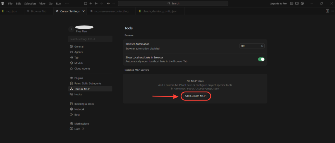Click the plus icon in title bar
Viewport: 335px width, 143px height.
coord(91,3)
